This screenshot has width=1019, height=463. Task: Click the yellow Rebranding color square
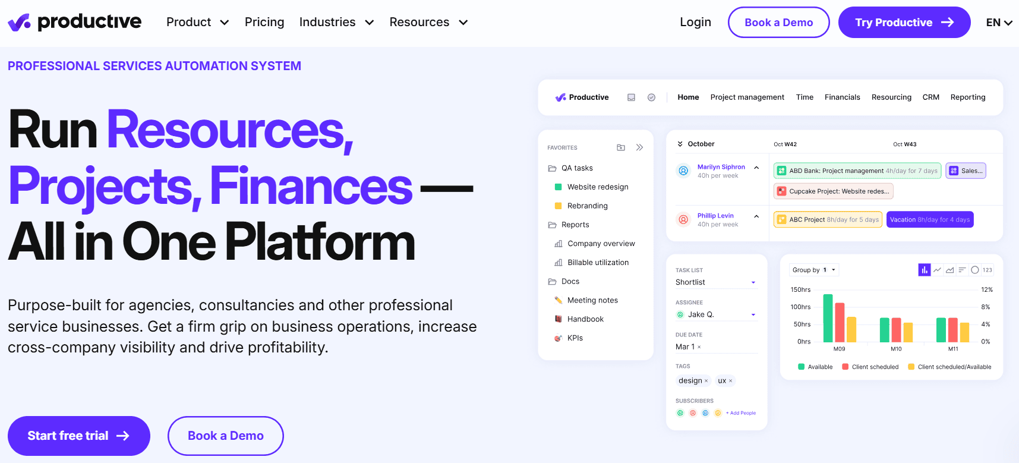click(558, 206)
